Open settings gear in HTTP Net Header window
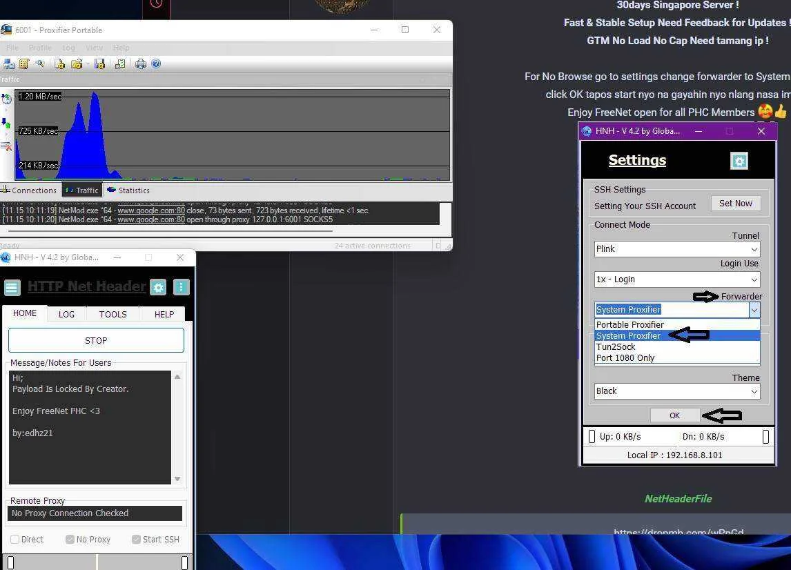 point(158,287)
